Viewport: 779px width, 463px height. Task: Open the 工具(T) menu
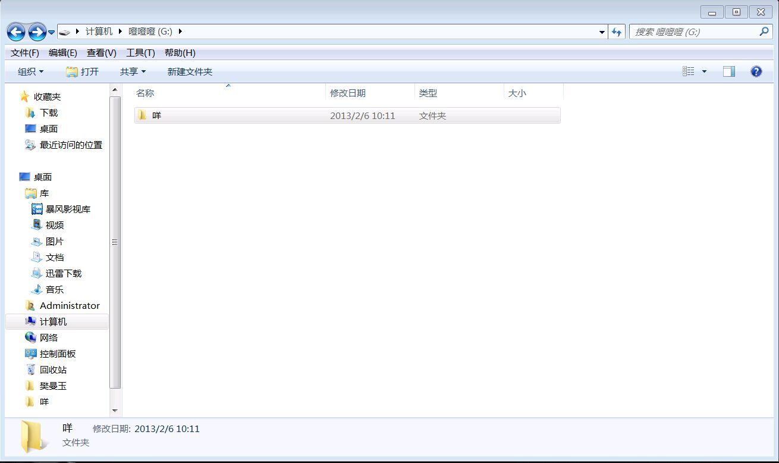[140, 53]
